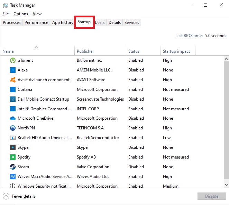This screenshot has width=229, height=205.
Task: Click the Spotify app icon
Action: pyautogui.click(x=13, y=157)
